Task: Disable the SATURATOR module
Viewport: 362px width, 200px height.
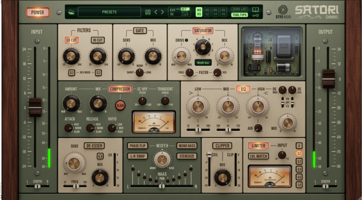Action: 203,31
